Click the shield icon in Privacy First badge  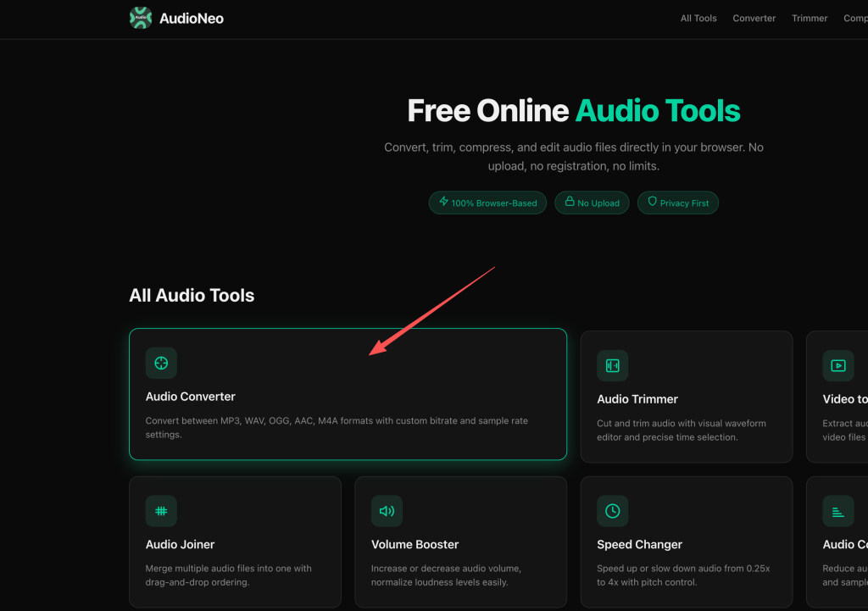tap(652, 202)
